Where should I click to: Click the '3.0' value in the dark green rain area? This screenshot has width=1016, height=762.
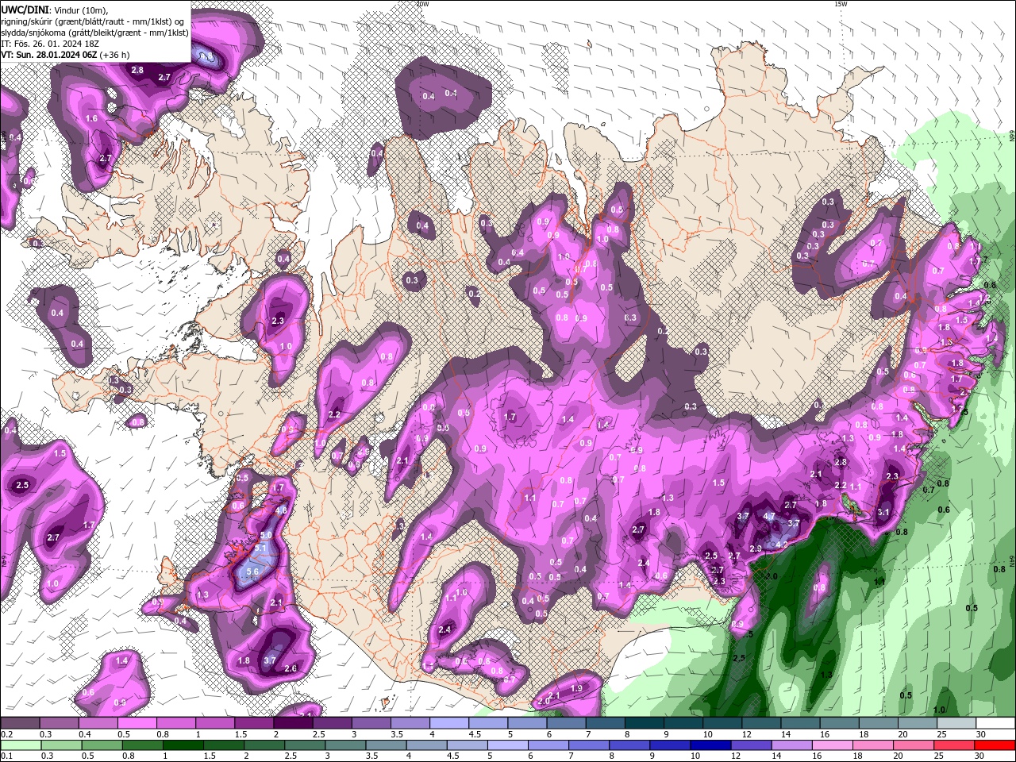point(771,576)
